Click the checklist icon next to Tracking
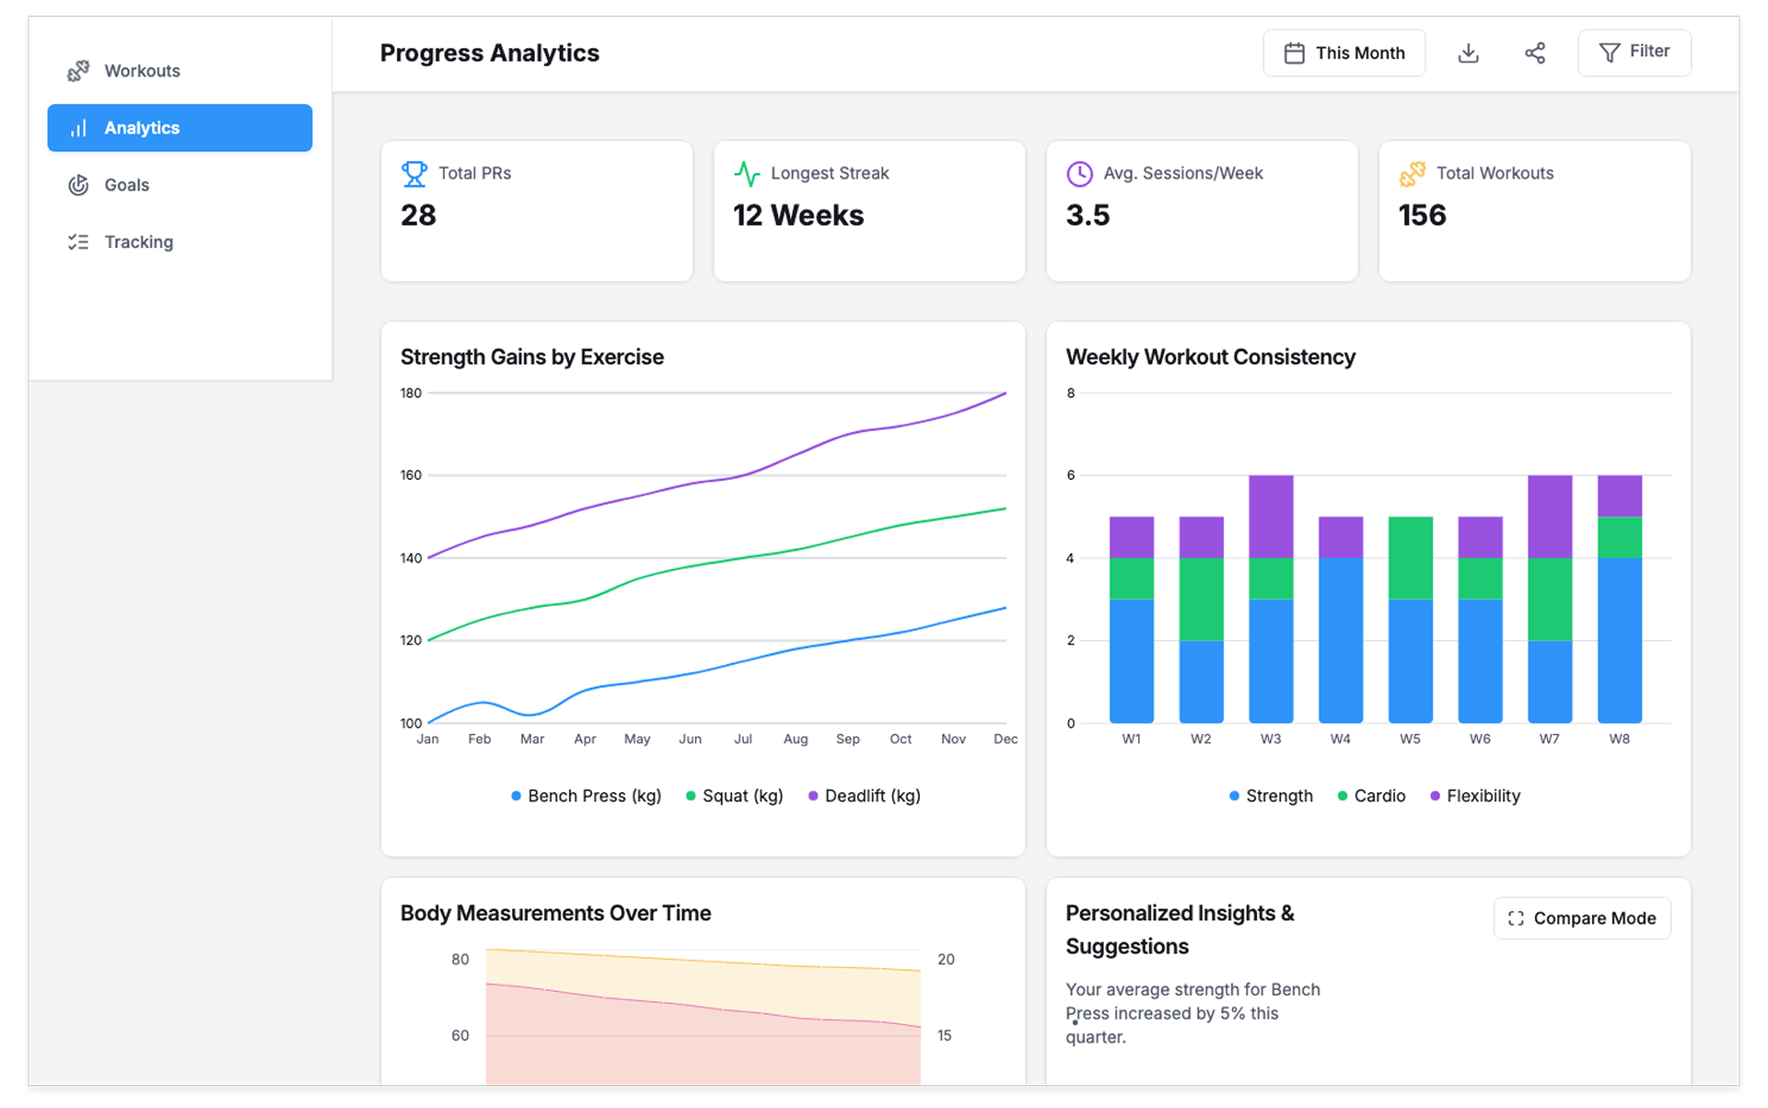This screenshot has height=1108, width=1768. 78,242
